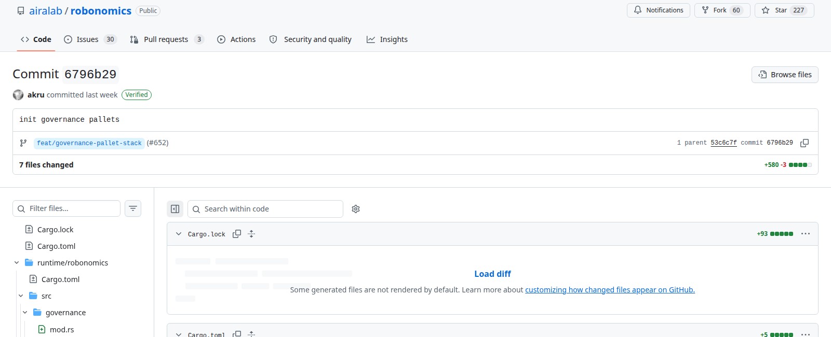Viewport: 831px width, 337px height.
Task: Expand all lines in Cargo.lock diff
Action: point(251,234)
